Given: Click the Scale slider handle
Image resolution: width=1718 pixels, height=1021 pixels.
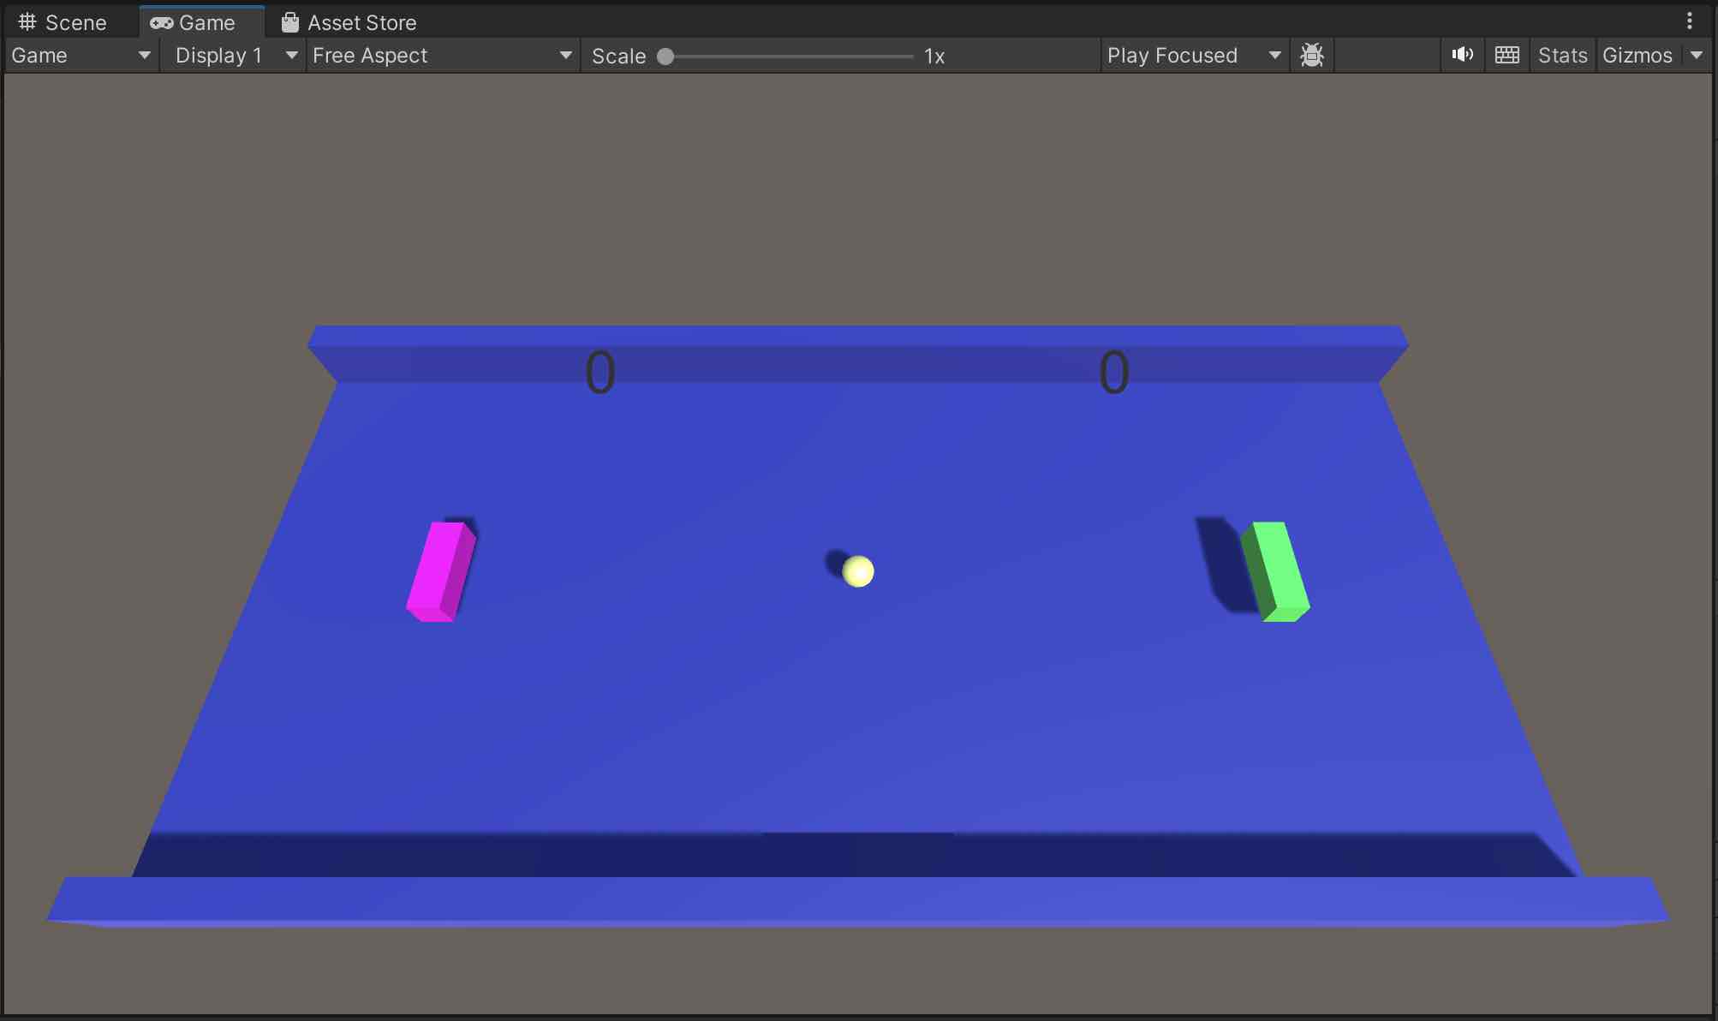Looking at the screenshot, I should (665, 57).
